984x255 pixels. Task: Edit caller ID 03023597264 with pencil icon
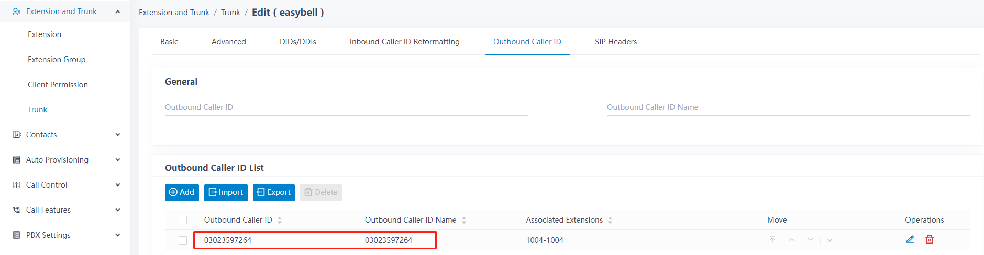click(910, 239)
